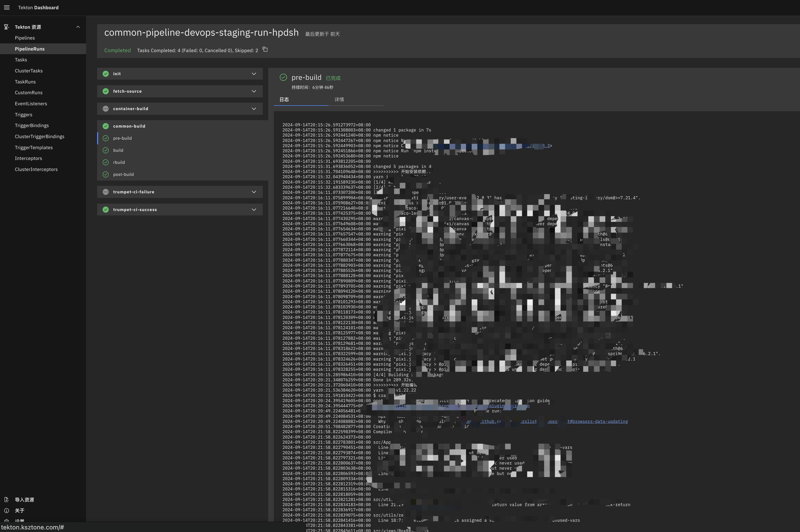Viewport: 800px width, 532px height.
Task: Open PipelineRuns in the sidebar
Action: coord(43,49)
